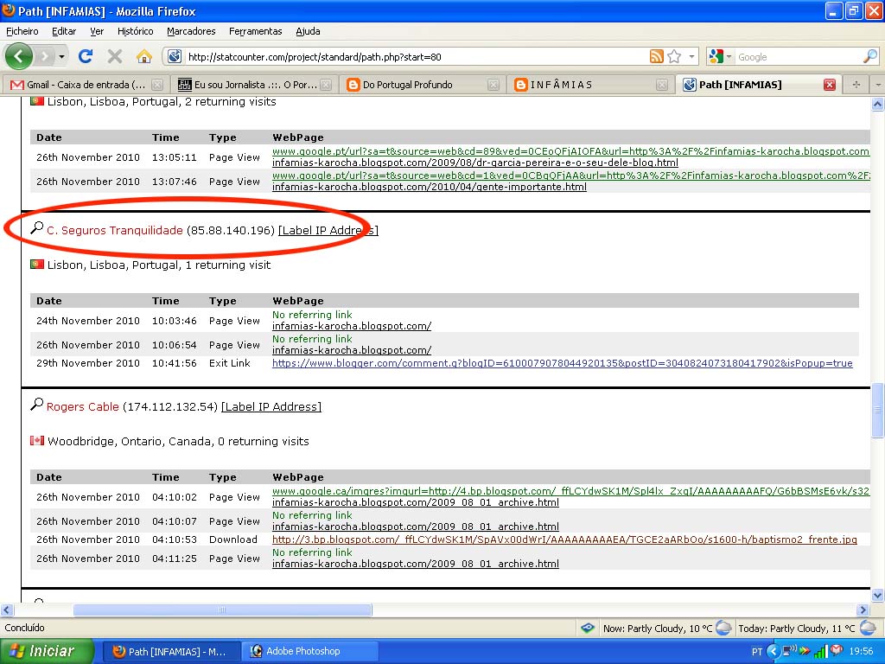This screenshot has height=664, width=885.
Task: Expand hidden system tray icons arrow
Action: (774, 652)
